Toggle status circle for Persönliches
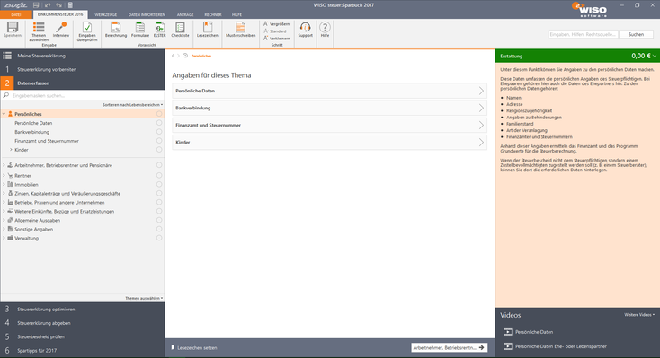The image size is (660, 358). pyautogui.click(x=159, y=114)
